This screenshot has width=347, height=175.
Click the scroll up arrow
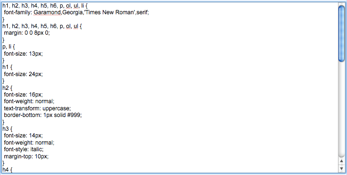(341, 161)
